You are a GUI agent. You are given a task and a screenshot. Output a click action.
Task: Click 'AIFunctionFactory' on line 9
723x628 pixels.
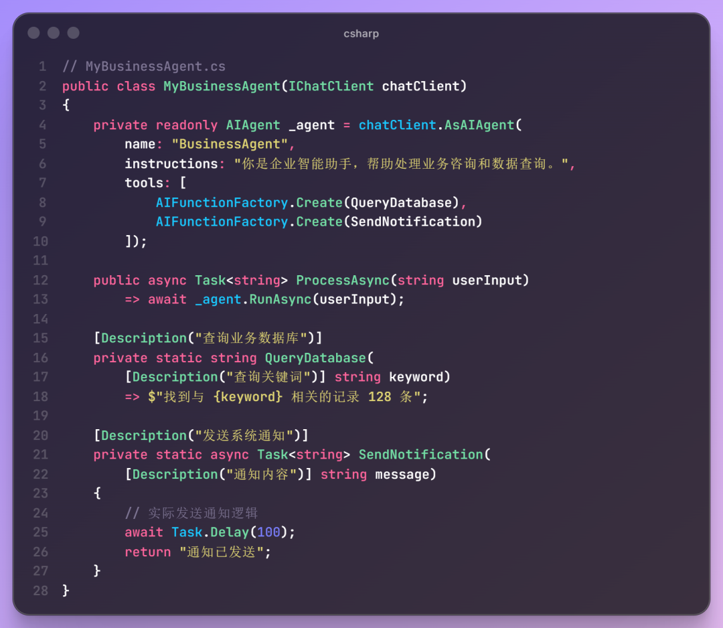click(222, 222)
